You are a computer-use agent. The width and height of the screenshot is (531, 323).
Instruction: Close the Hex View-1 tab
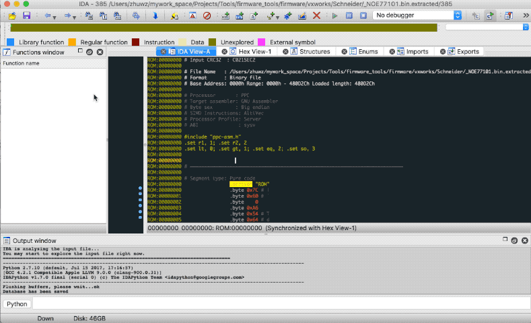(x=224, y=51)
